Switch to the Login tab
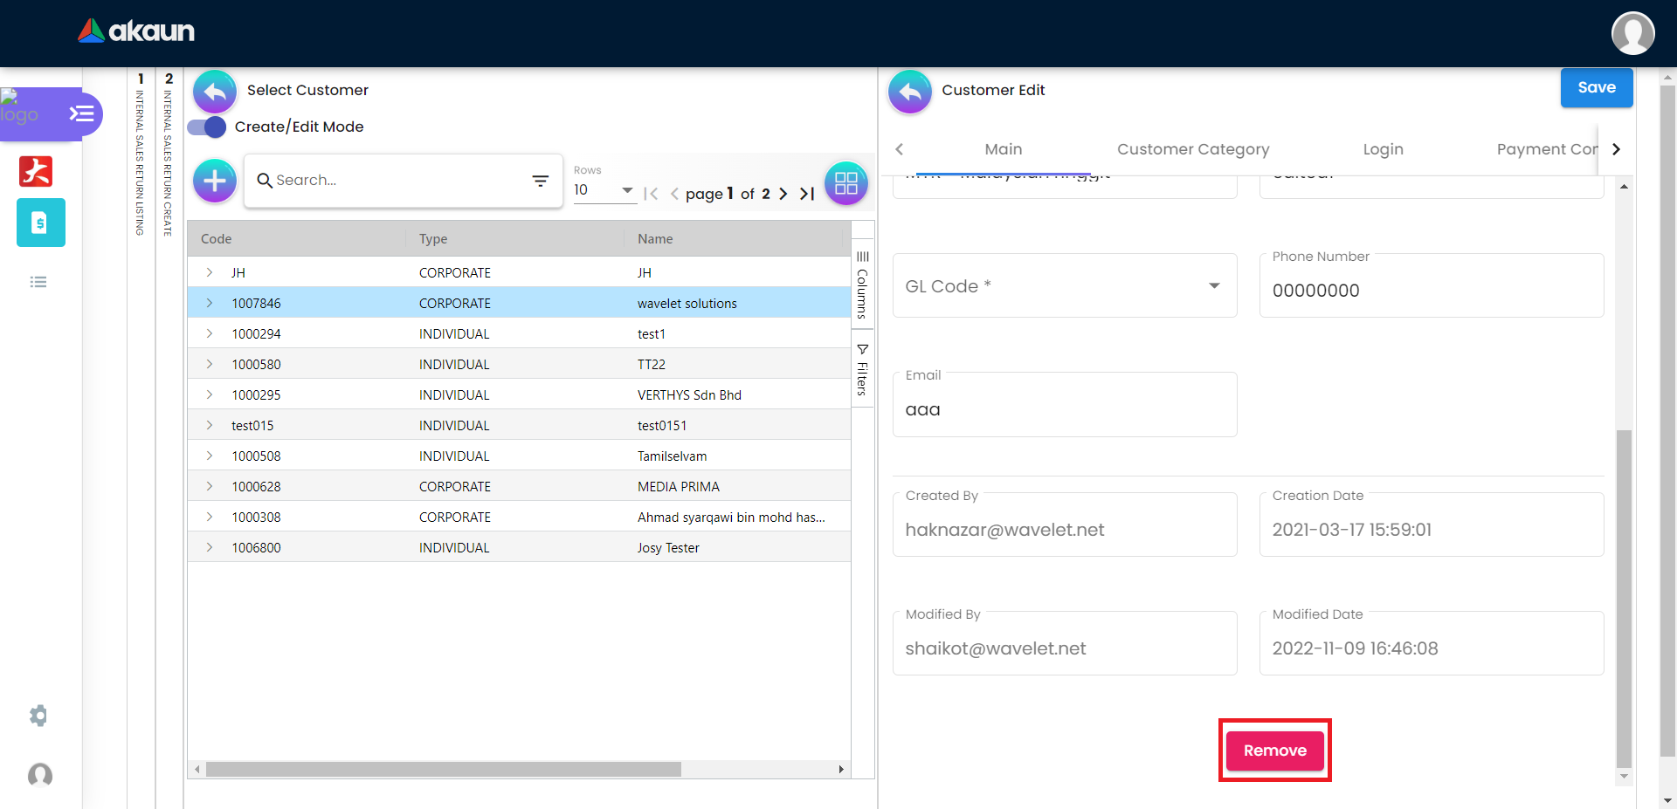The width and height of the screenshot is (1677, 809). click(1383, 149)
